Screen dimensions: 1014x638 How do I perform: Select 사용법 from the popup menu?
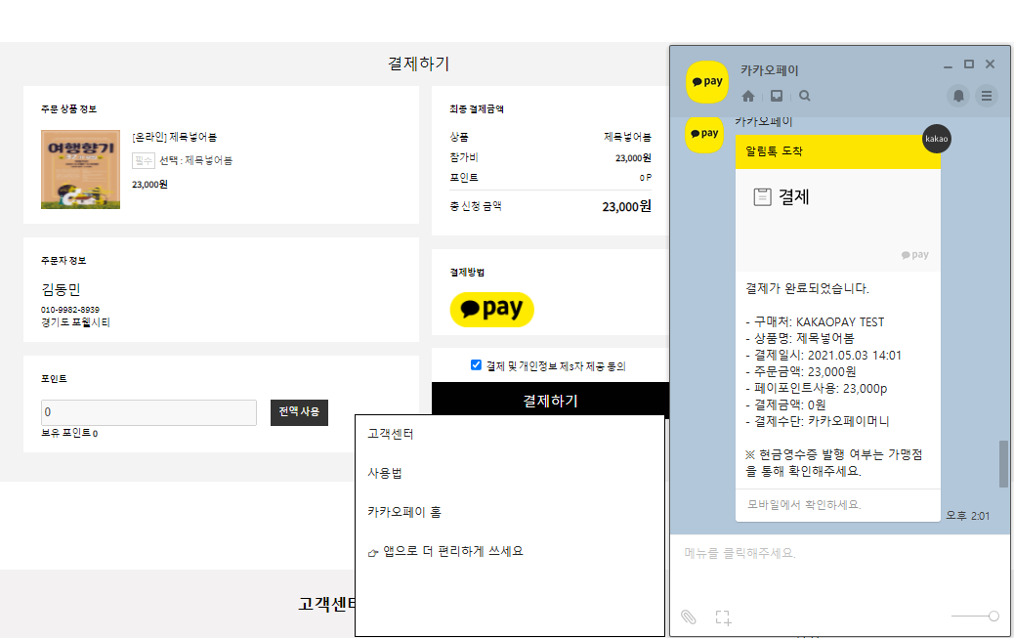click(x=385, y=473)
